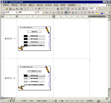Open the style dropdown showing 표준
The height and width of the screenshot is (103, 111).
pyautogui.click(x=17, y=12)
